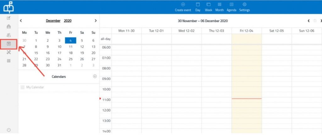
Task: Open the tools settings sidebar icon
Action: pos(9,52)
